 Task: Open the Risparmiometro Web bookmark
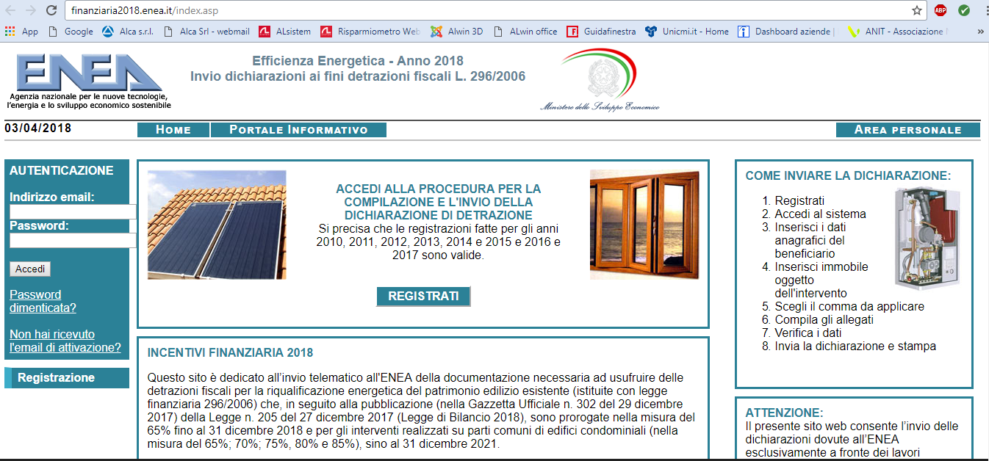click(370, 32)
